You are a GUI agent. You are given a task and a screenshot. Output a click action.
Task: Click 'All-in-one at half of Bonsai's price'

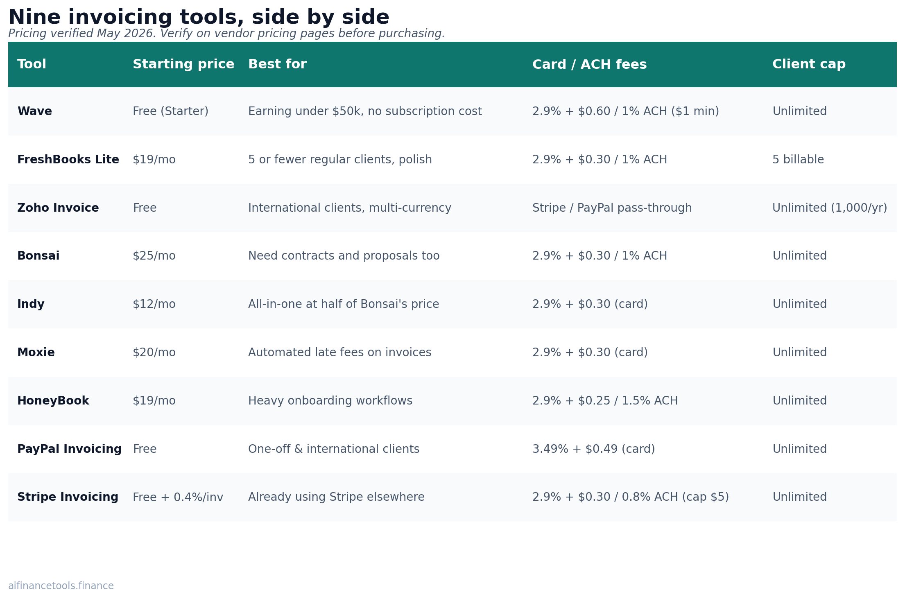(x=344, y=304)
